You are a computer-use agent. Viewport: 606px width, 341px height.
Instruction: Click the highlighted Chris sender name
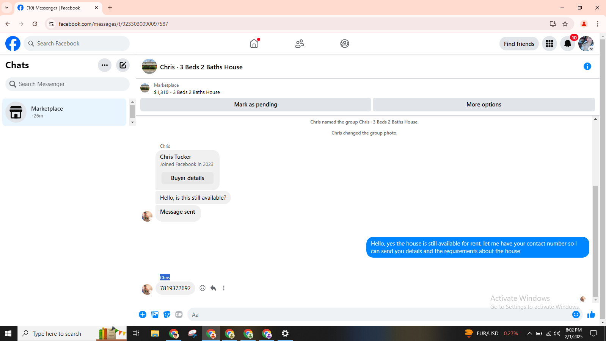point(165,277)
